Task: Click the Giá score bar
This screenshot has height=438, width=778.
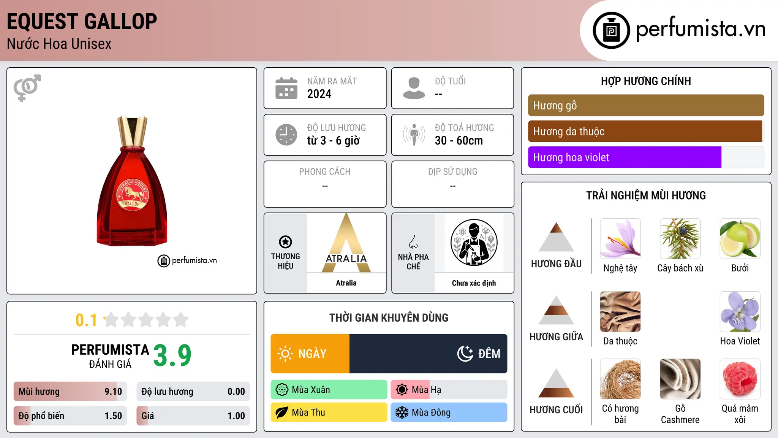Action: click(193, 416)
